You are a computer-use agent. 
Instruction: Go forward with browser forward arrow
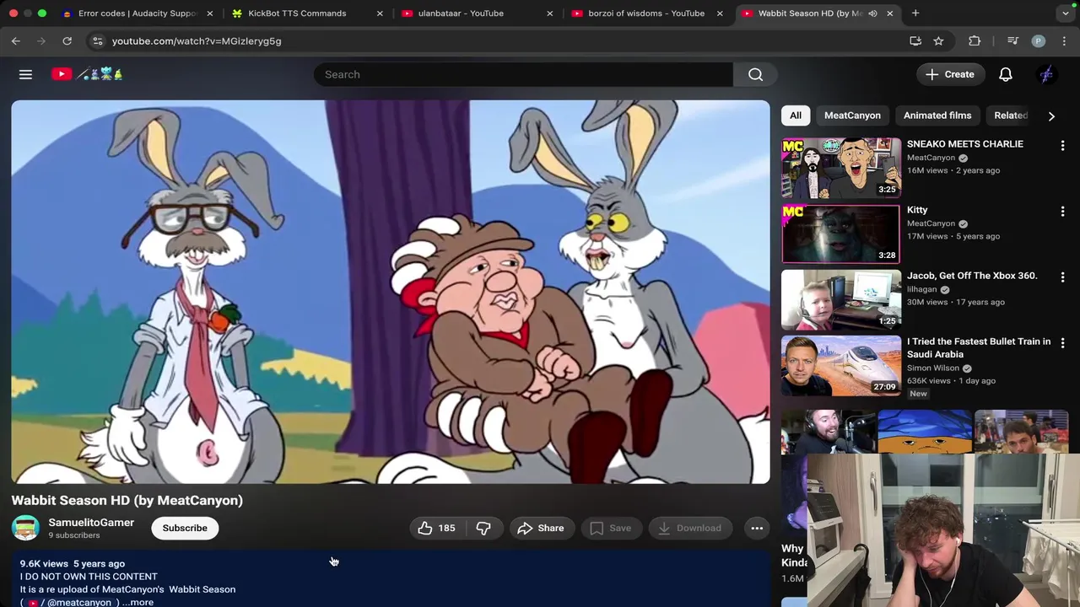41,40
